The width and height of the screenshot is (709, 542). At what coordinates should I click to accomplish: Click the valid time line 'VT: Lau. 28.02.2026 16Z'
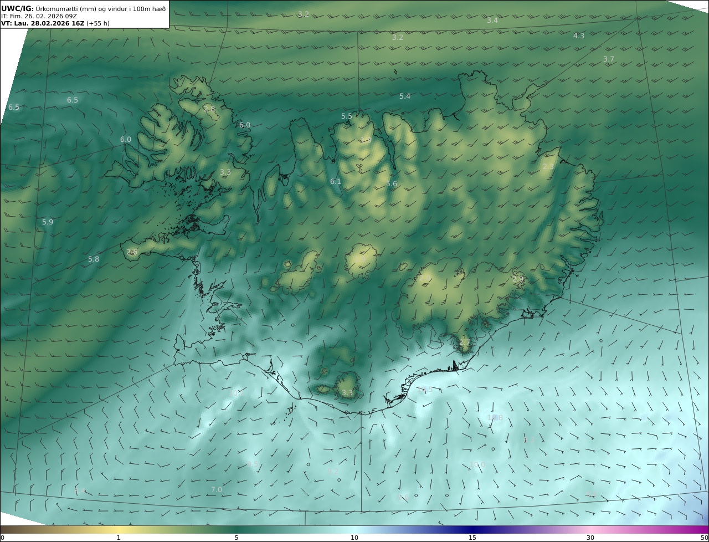tap(43, 23)
